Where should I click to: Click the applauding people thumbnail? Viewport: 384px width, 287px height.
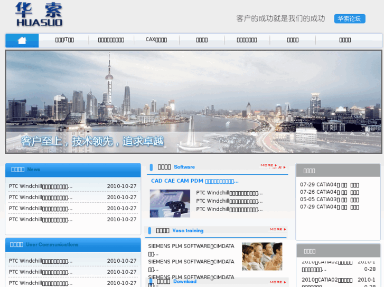(x=262, y=256)
